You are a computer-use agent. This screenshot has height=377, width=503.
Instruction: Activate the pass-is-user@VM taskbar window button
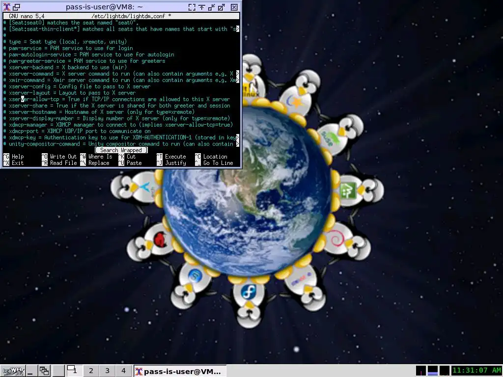pos(180,371)
